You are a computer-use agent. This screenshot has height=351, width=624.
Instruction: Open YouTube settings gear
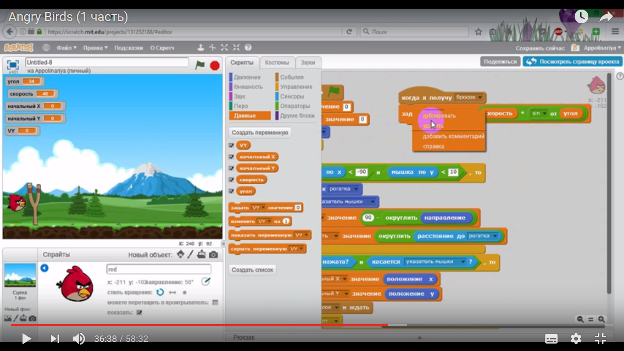576,339
